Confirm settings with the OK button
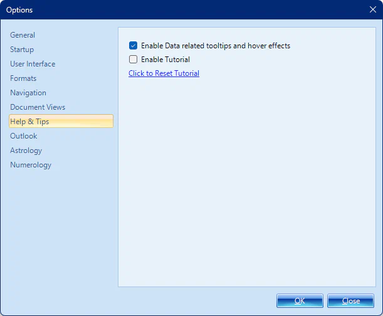Screen dimensions: 383x316 click(300, 301)
